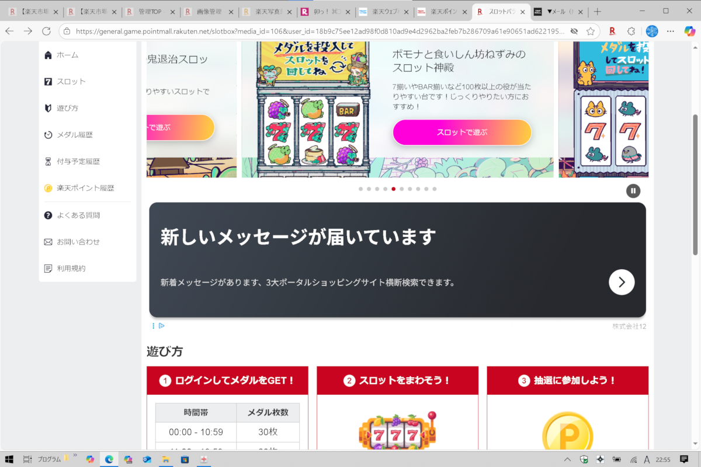Click the AdChoices icon below banner

[x=162, y=326]
